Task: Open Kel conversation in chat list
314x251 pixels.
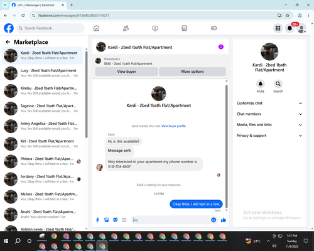Action: 43,144
